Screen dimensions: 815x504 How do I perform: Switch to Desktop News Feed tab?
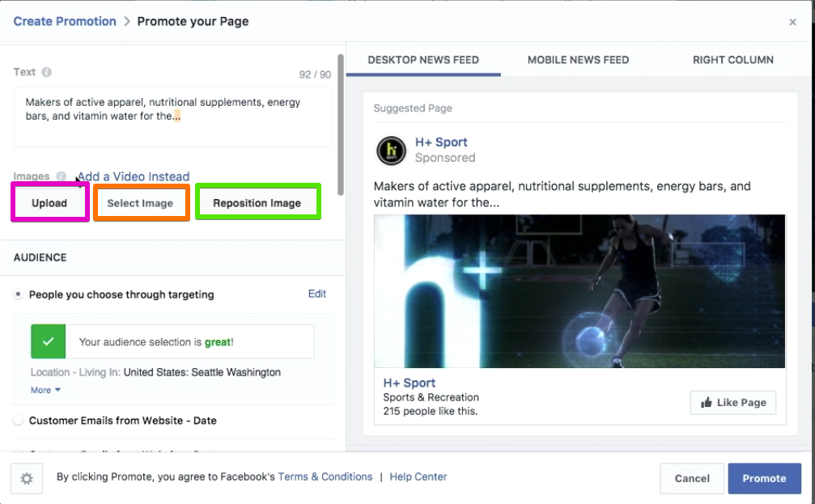[x=423, y=60]
